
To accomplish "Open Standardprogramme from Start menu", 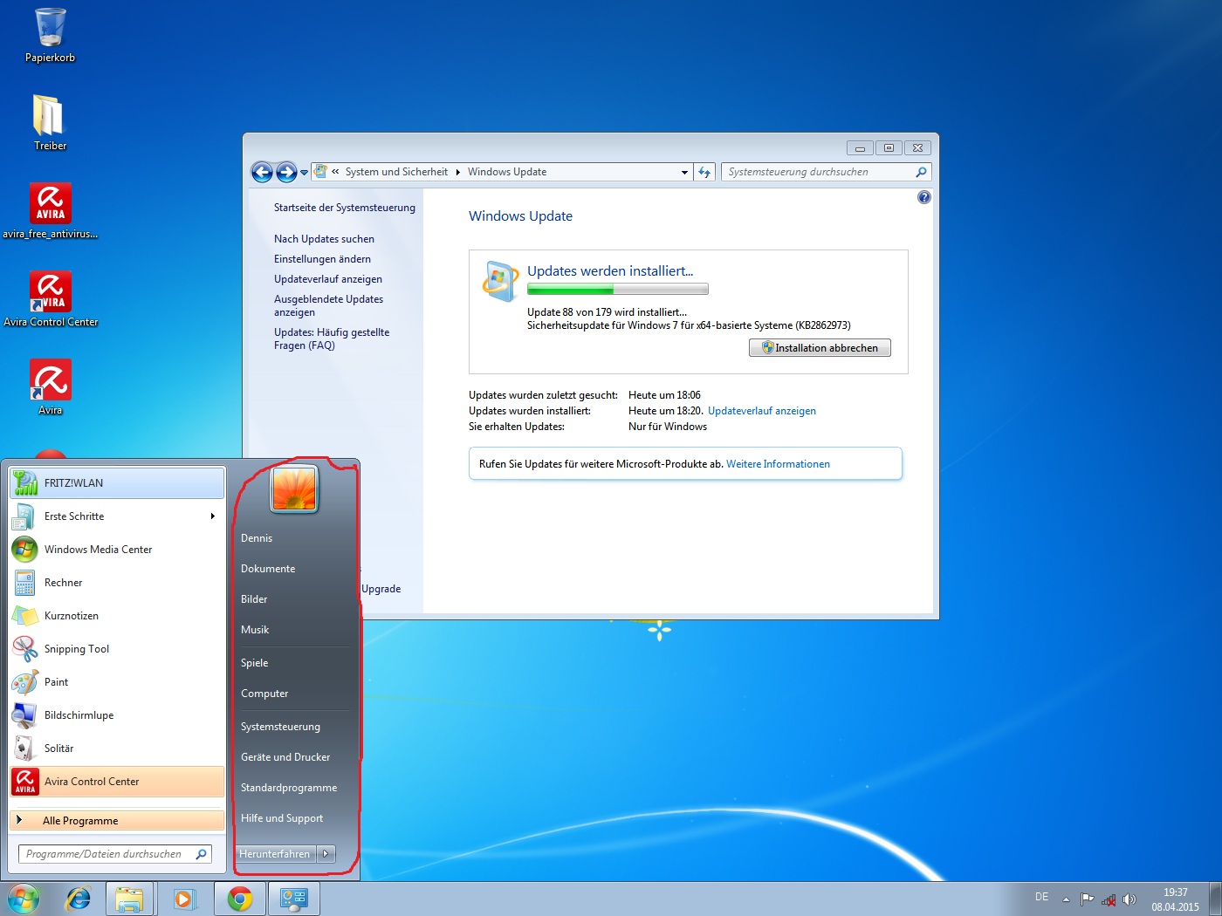I will (289, 788).
